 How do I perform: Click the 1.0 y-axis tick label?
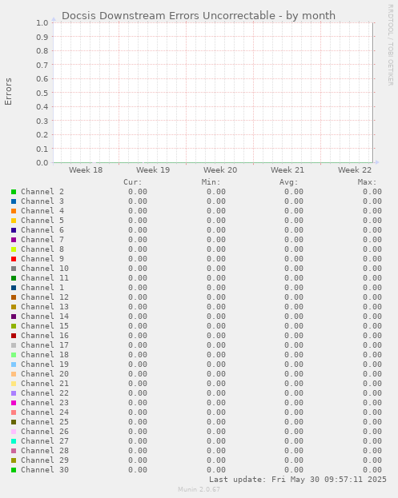pyautogui.click(x=42, y=23)
